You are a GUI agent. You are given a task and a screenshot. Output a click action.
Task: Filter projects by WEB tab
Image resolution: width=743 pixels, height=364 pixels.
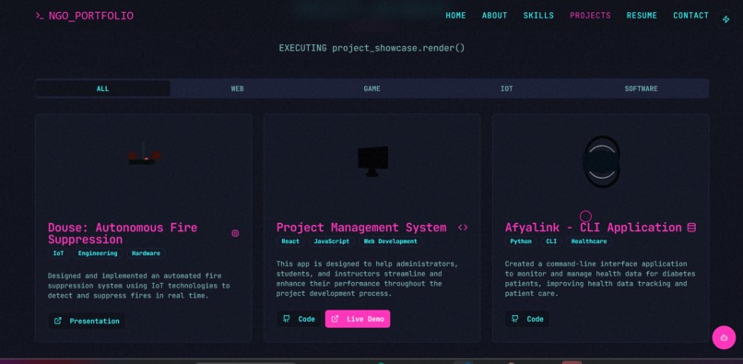click(x=238, y=88)
